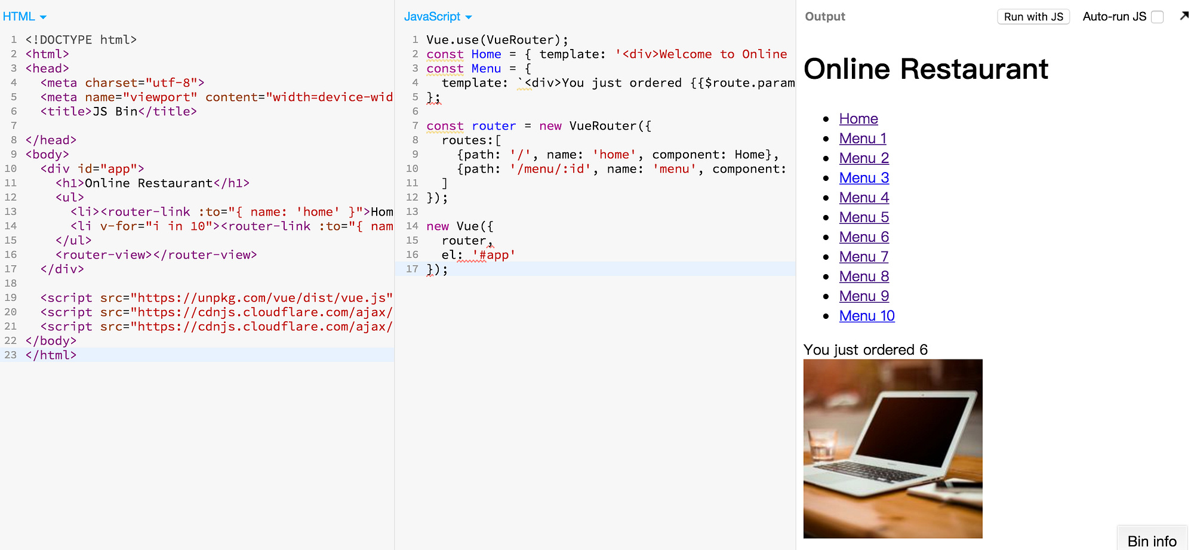1194x550 pixels.
Task: Click the vue.js script src URL on line 19
Action: [263, 297]
